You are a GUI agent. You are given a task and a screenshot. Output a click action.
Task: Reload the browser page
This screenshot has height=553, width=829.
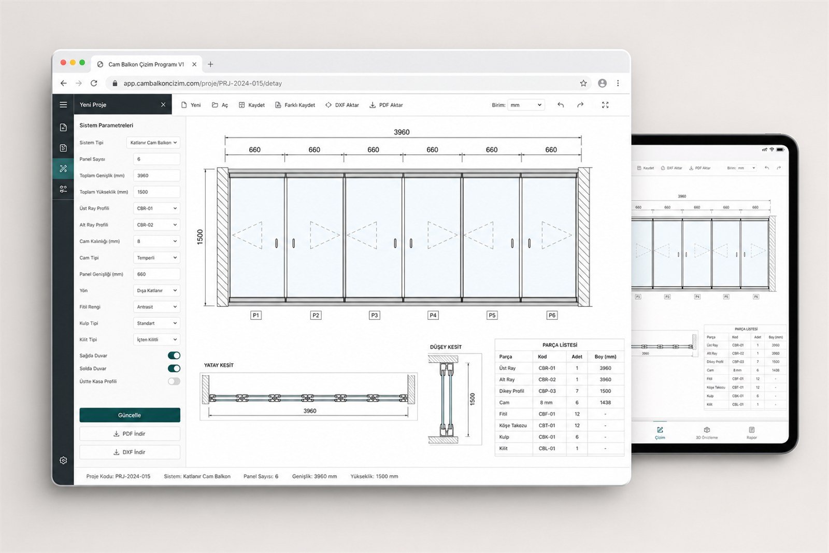[94, 83]
